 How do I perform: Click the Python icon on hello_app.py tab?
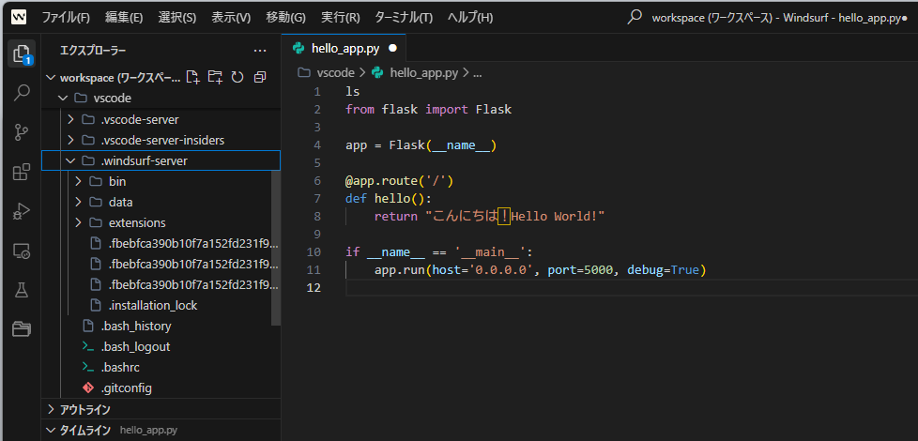coord(298,49)
